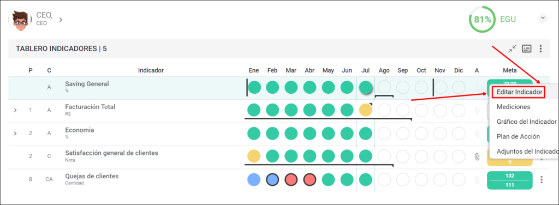Image resolution: width=559 pixels, height=205 pixels.
Task: Open the card view icon in board header
Action: (527, 49)
